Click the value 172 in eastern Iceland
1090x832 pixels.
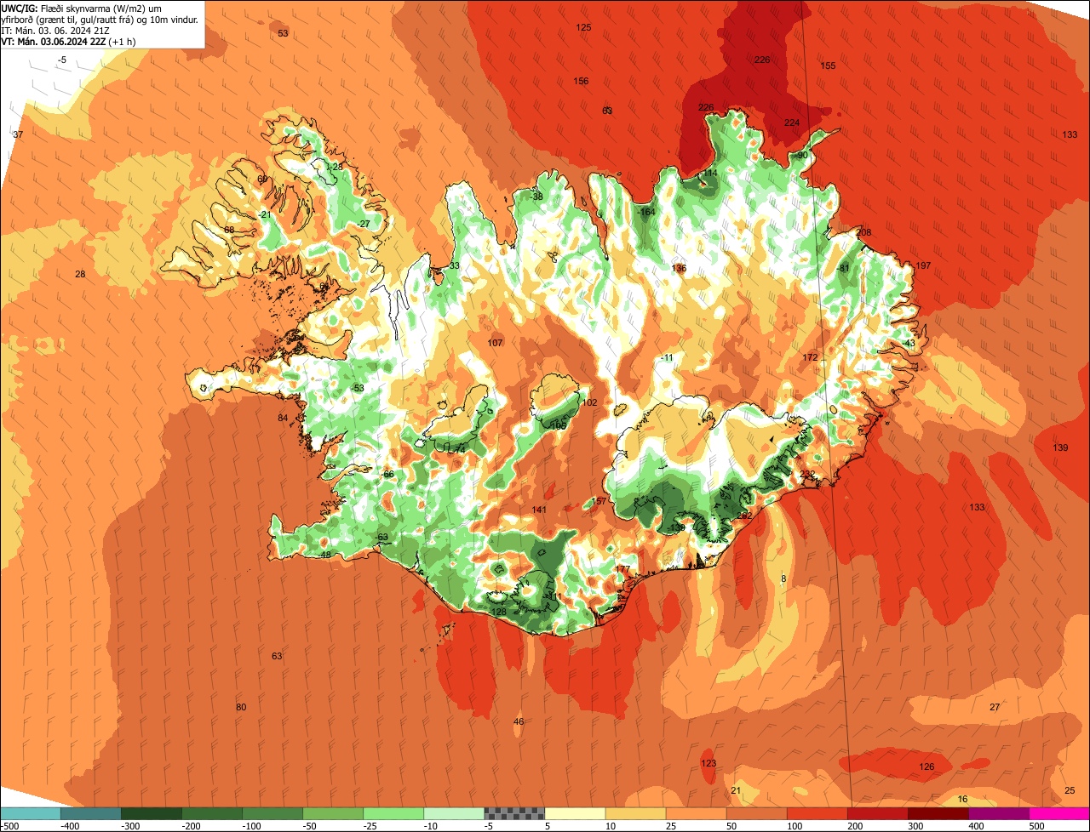(x=810, y=357)
